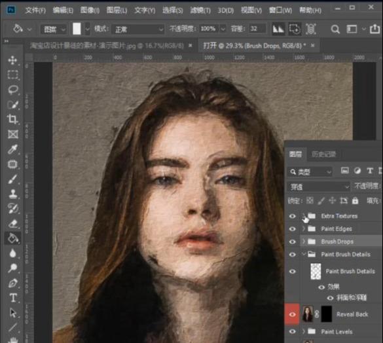Switch to the 历史记录 tab
Screen dimensions: 383x343
coord(323,154)
